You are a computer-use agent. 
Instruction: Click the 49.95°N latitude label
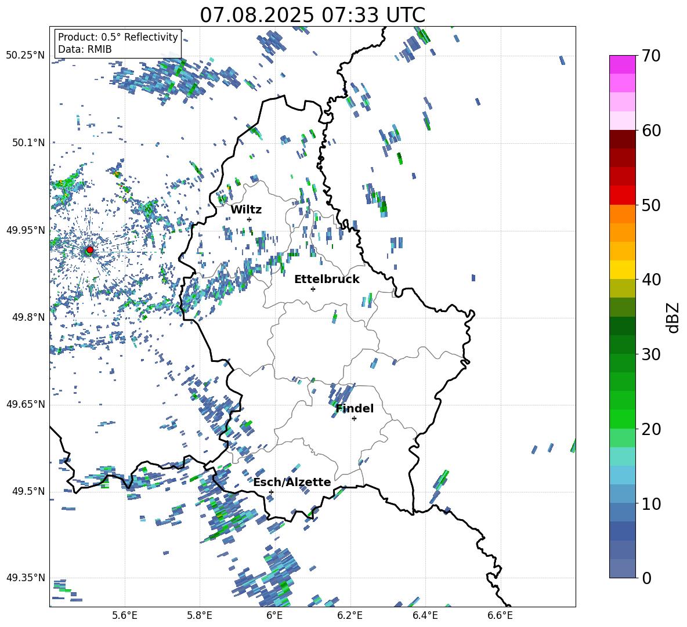tap(26, 230)
